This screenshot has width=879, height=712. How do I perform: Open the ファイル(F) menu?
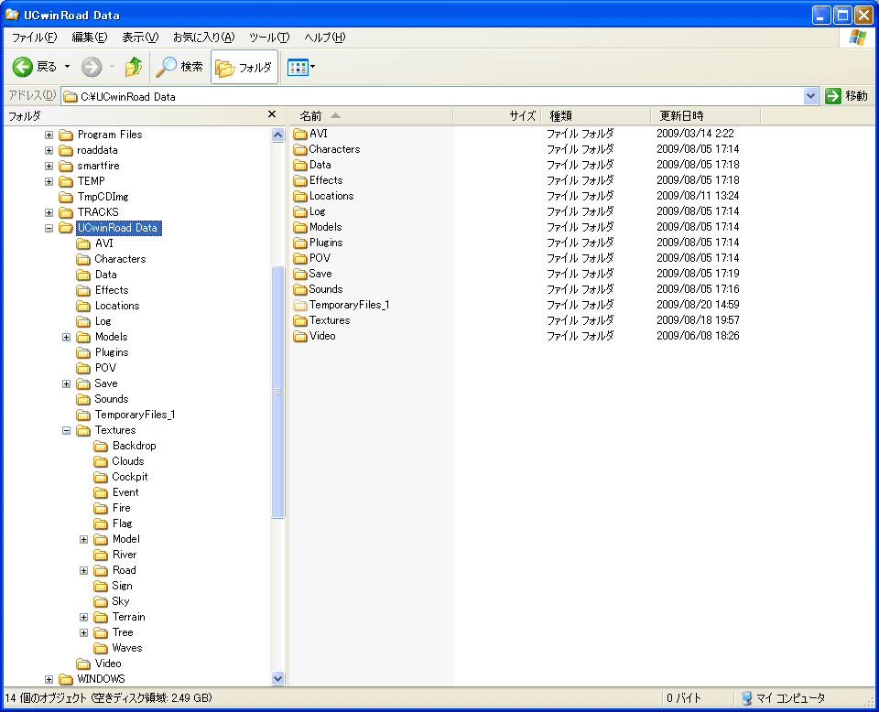[x=34, y=38]
